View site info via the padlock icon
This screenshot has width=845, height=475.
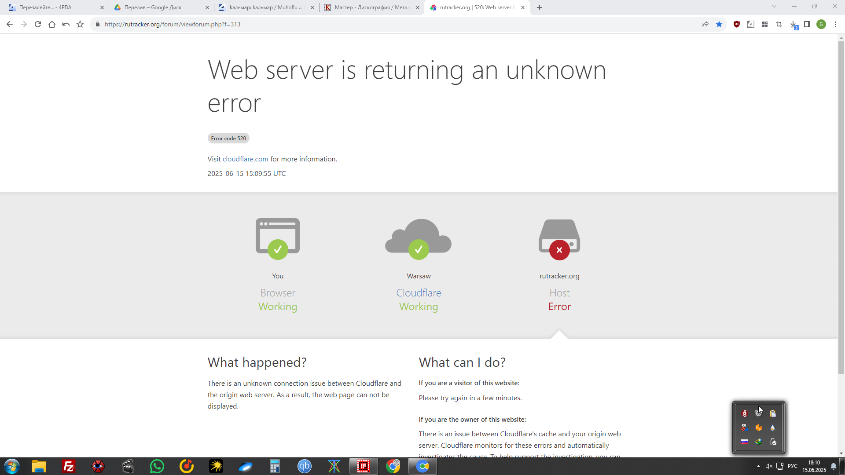coord(98,24)
